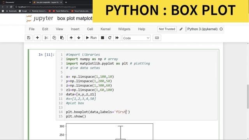Run the current cell

tap(91, 38)
